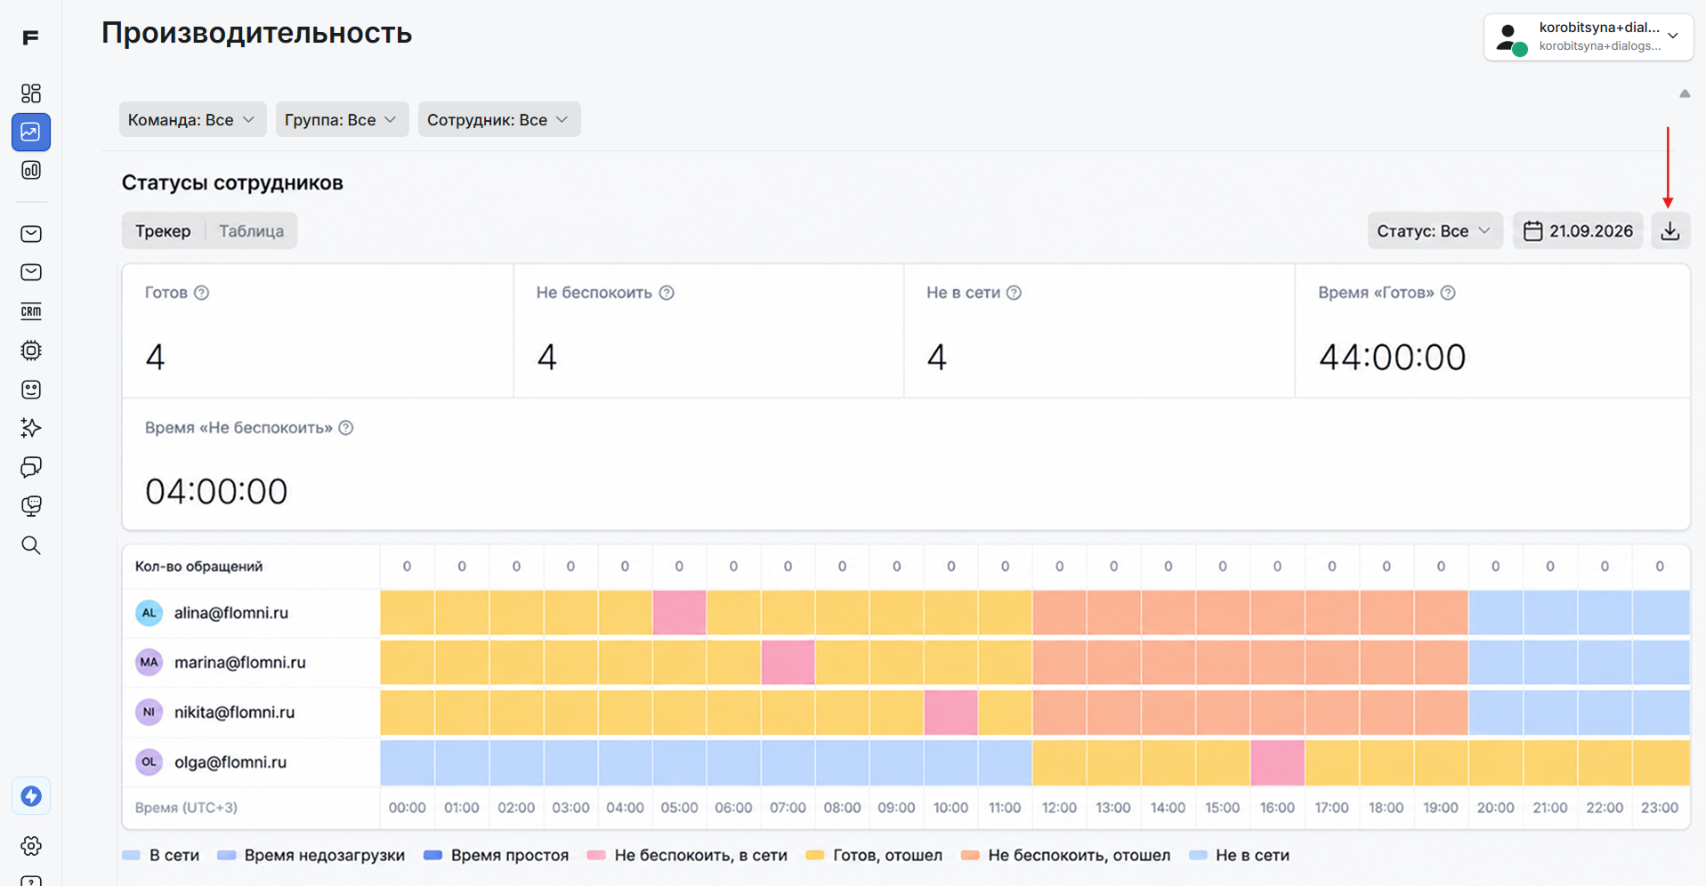Viewport: 1706px width, 886px height.
Task: Expand the Группа: Все filter
Action: tap(342, 119)
